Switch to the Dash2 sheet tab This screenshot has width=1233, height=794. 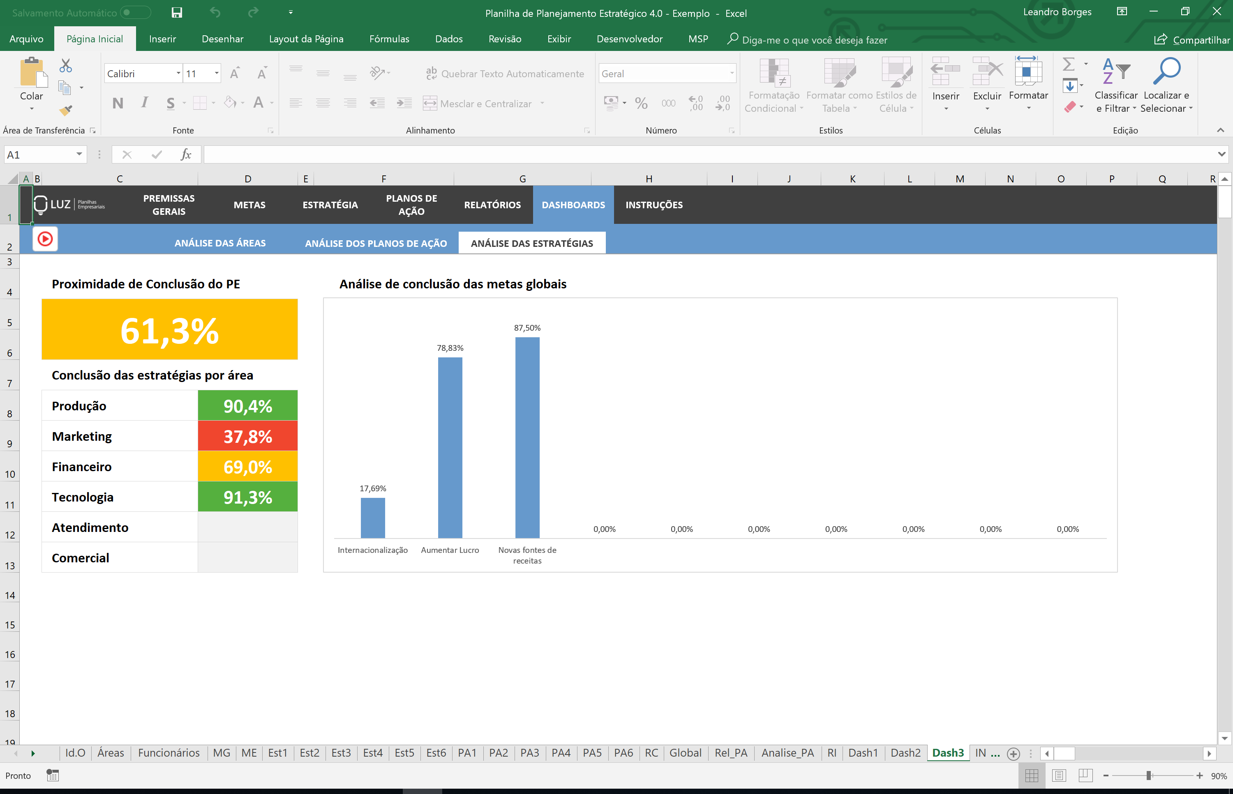pyautogui.click(x=905, y=753)
